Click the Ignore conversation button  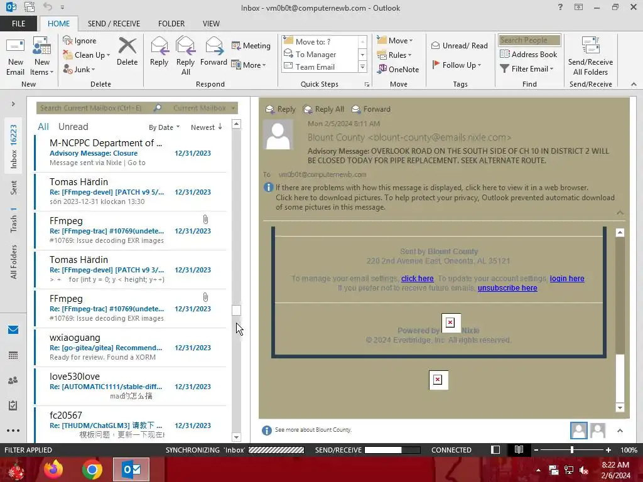click(x=80, y=41)
